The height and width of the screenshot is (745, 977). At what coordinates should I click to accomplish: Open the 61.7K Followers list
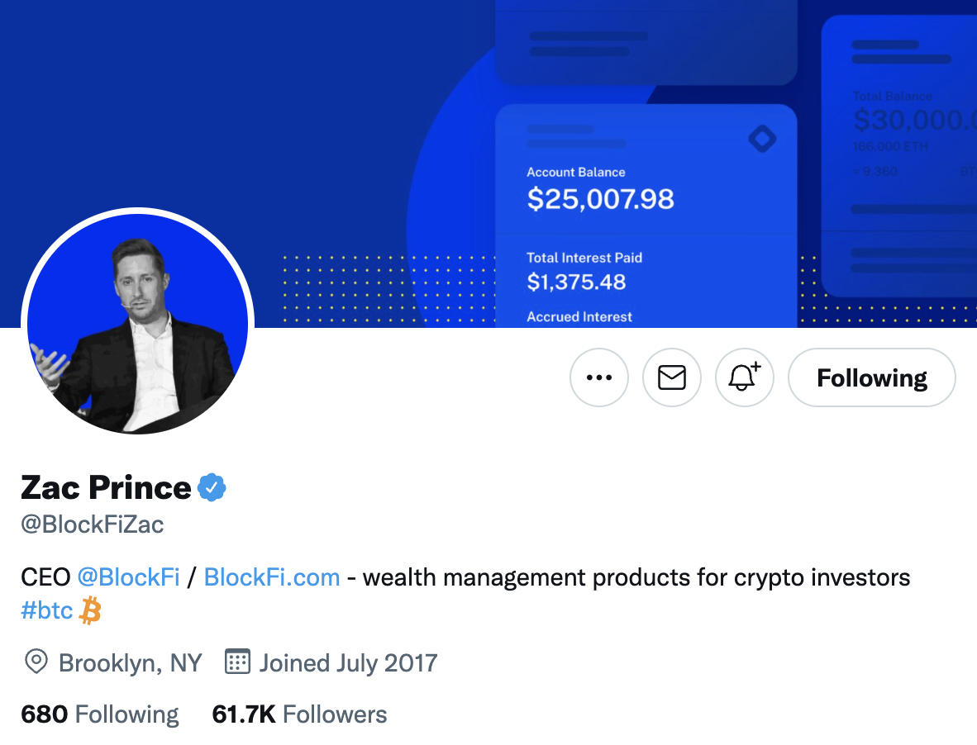click(299, 713)
